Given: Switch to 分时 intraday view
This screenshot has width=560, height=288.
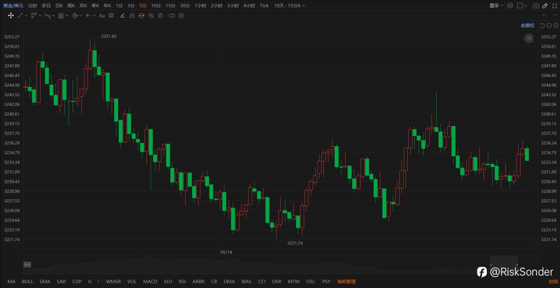Looking at the screenshot, I should tap(32, 6).
